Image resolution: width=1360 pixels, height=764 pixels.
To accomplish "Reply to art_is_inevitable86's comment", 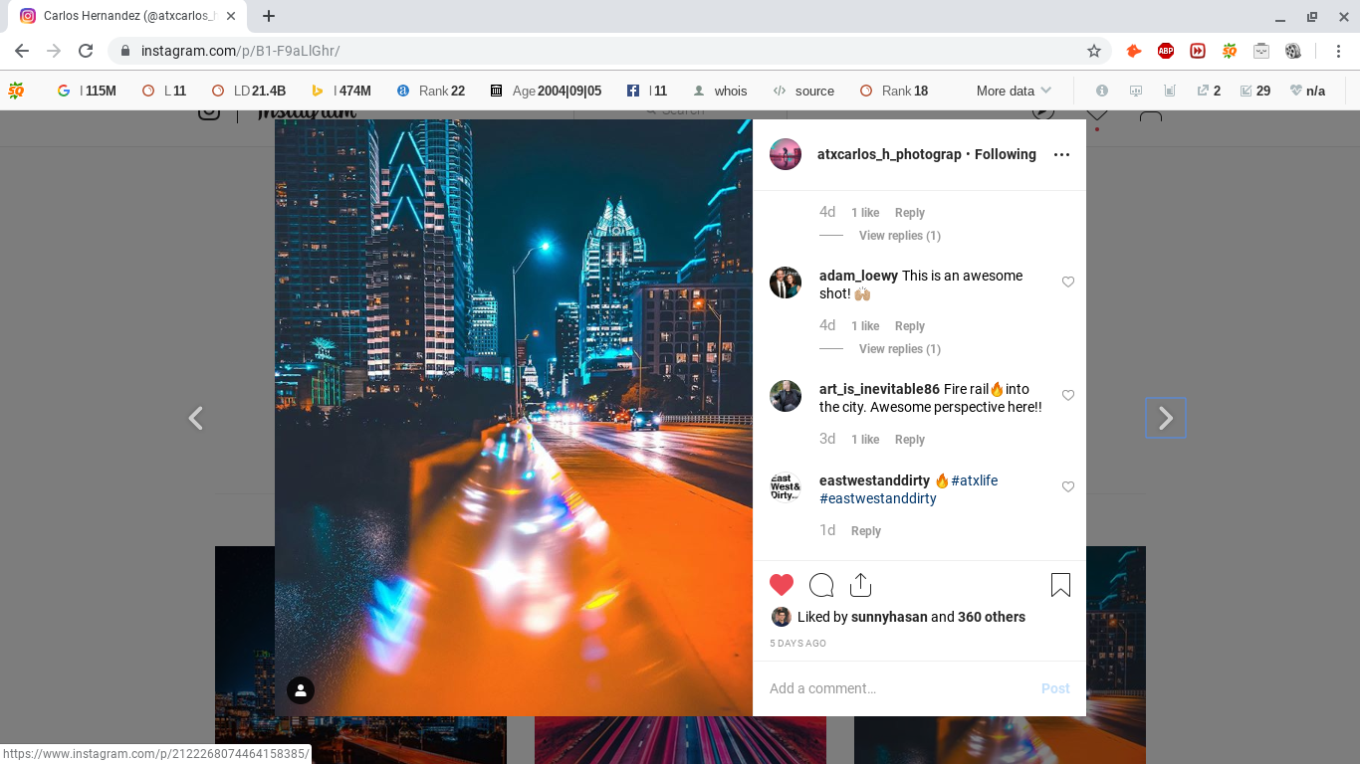I will [x=910, y=440].
